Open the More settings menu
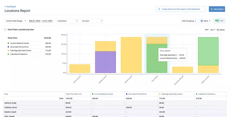Viewport: 231px width, 117px height. pyautogui.click(x=205, y=21)
